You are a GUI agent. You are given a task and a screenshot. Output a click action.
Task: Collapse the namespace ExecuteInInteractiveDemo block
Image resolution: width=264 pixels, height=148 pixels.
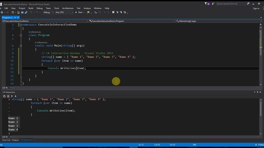point(21,25)
